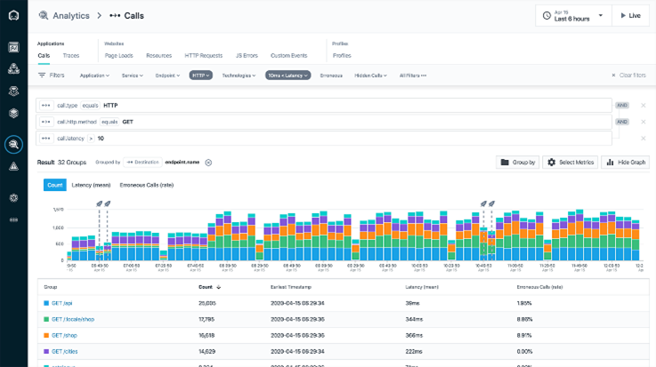Click the Hide Graph button

626,163
